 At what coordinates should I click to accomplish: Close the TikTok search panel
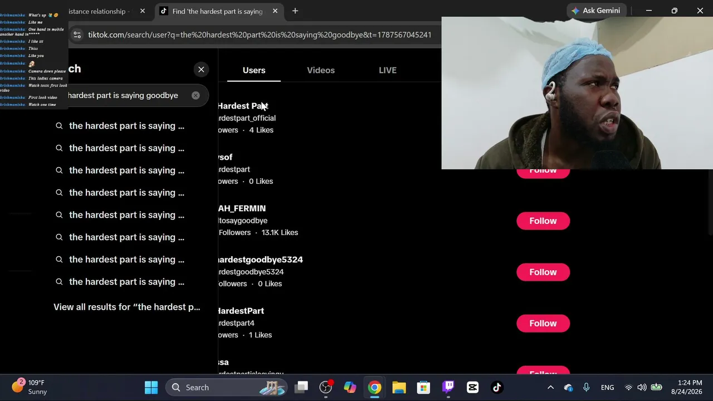click(x=201, y=69)
